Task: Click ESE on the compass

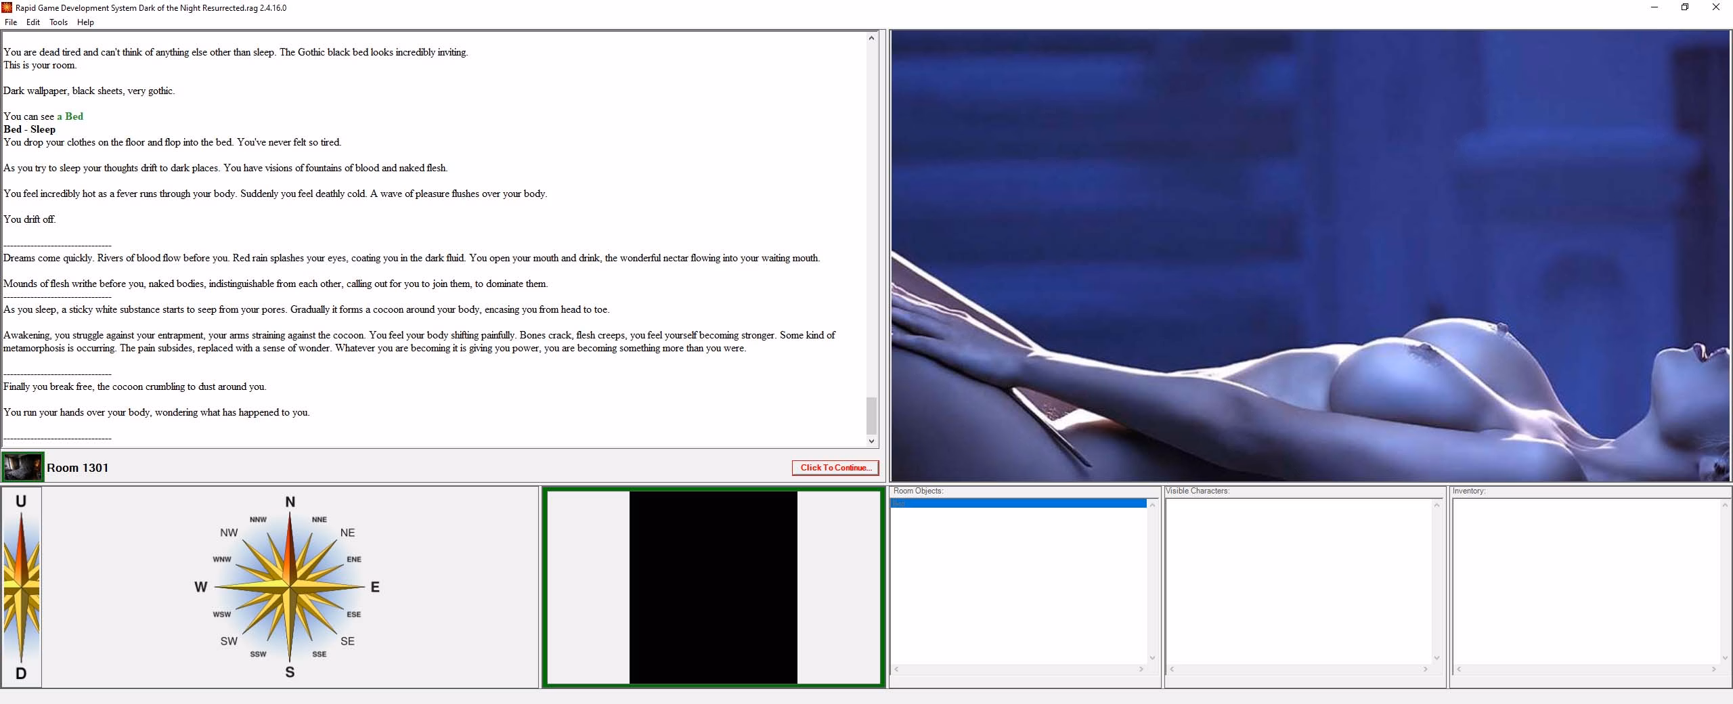Action: (x=354, y=615)
